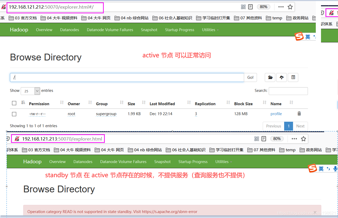This screenshot has height=218, width=338.
Task: Click the cut and paste list icon button
Action: 293,77
